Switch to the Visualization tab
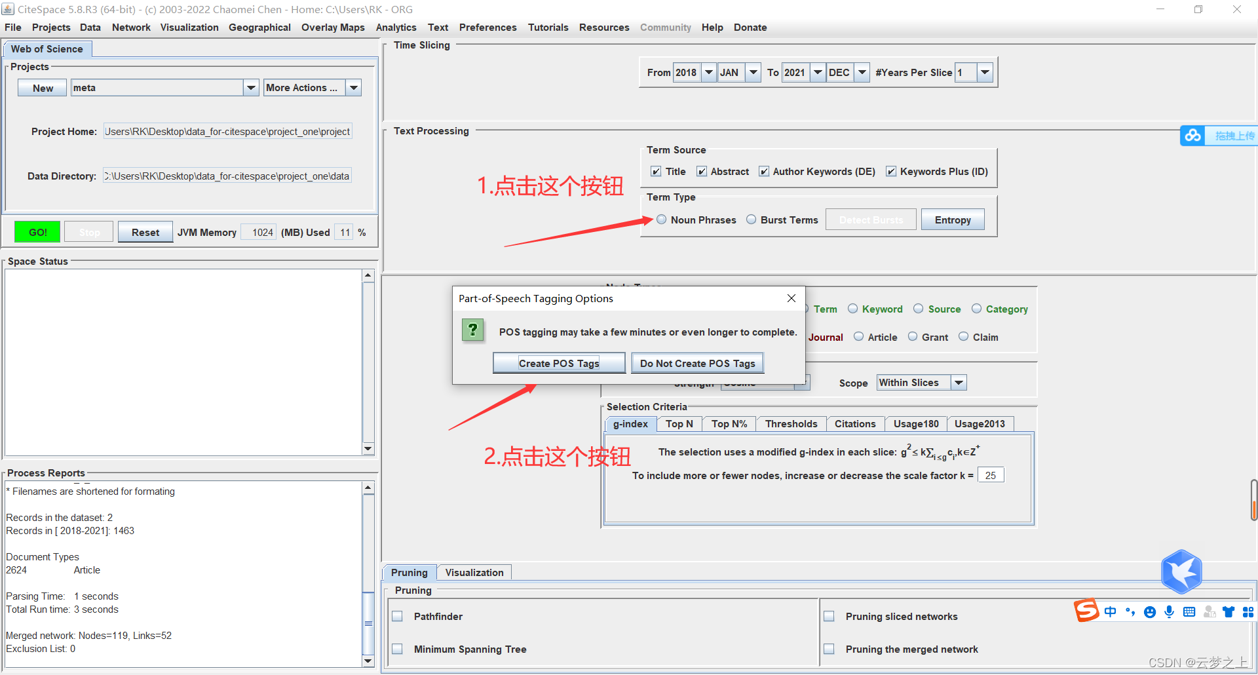The image size is (1258, 675). point(474,572)
